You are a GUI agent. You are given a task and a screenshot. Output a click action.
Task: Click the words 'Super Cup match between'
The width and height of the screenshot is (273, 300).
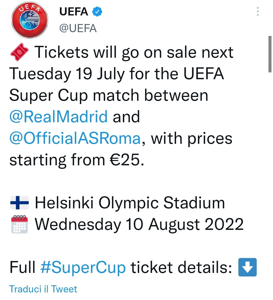109,95
